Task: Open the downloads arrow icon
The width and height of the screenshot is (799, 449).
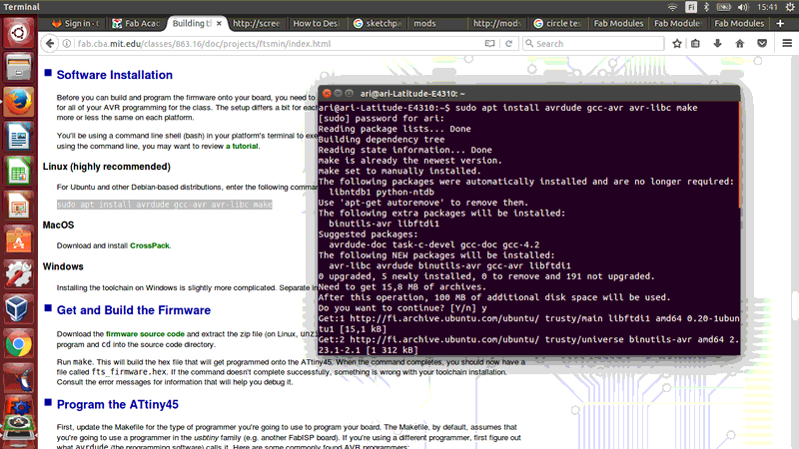Action: click(x=717, y=44)
